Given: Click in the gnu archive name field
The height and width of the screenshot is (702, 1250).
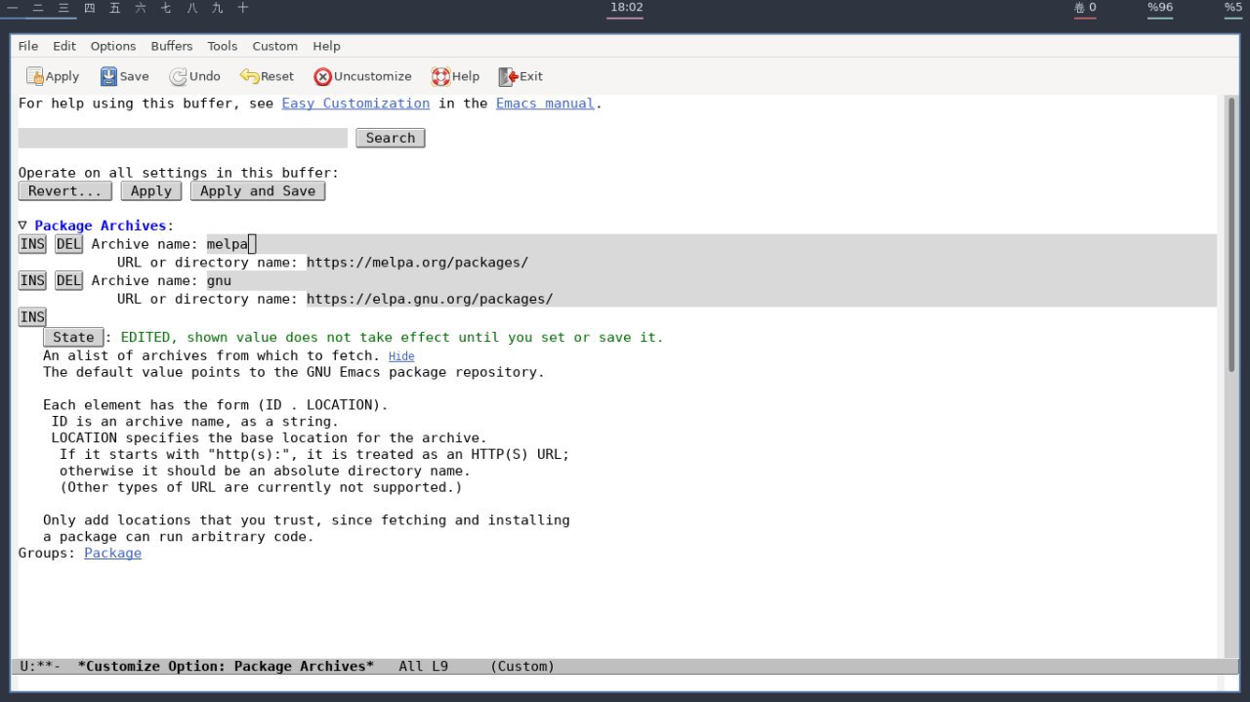Looking at the screenshot, I should (x=712, y=281).
